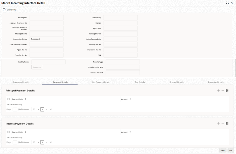
Task: Click the Agent Ref No field
Action: (47, 50)
